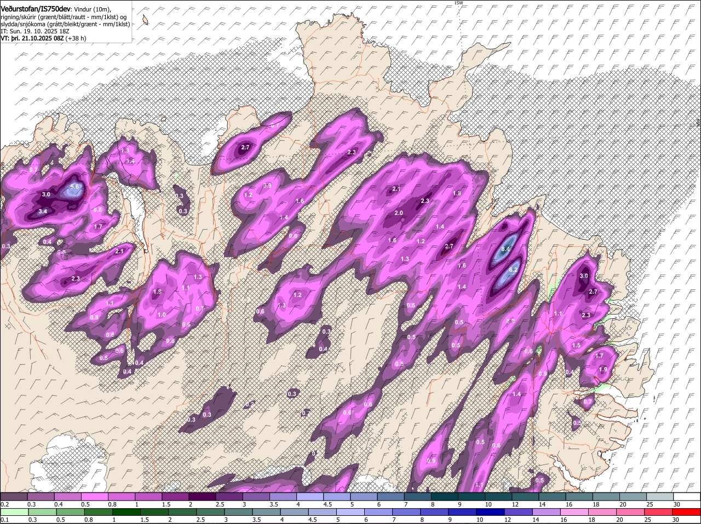This screenshot has height=524, width=701.
Task: Pick the upper legend swatch between 0.2 and 0.3
Action: coord(14,497)
